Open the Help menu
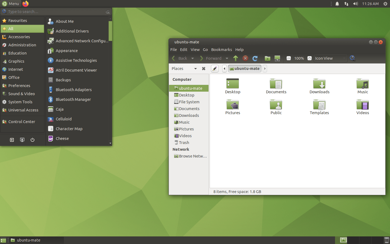The width and height of the screenshot is (390, 244). (239, 50)
